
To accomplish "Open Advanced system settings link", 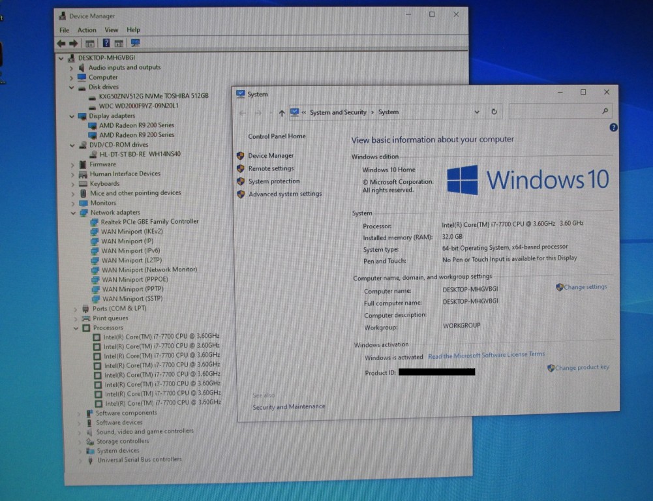I will point(285,194).
